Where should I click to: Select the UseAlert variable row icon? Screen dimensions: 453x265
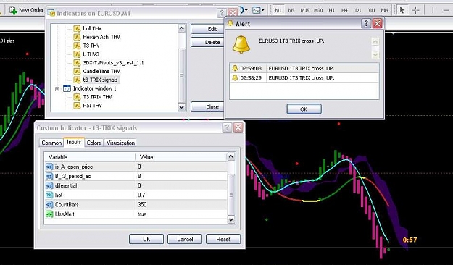pos(50,214)
